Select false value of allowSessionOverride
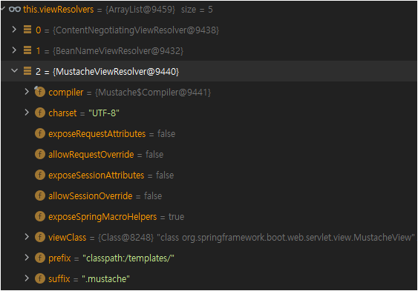 point(153,196)
